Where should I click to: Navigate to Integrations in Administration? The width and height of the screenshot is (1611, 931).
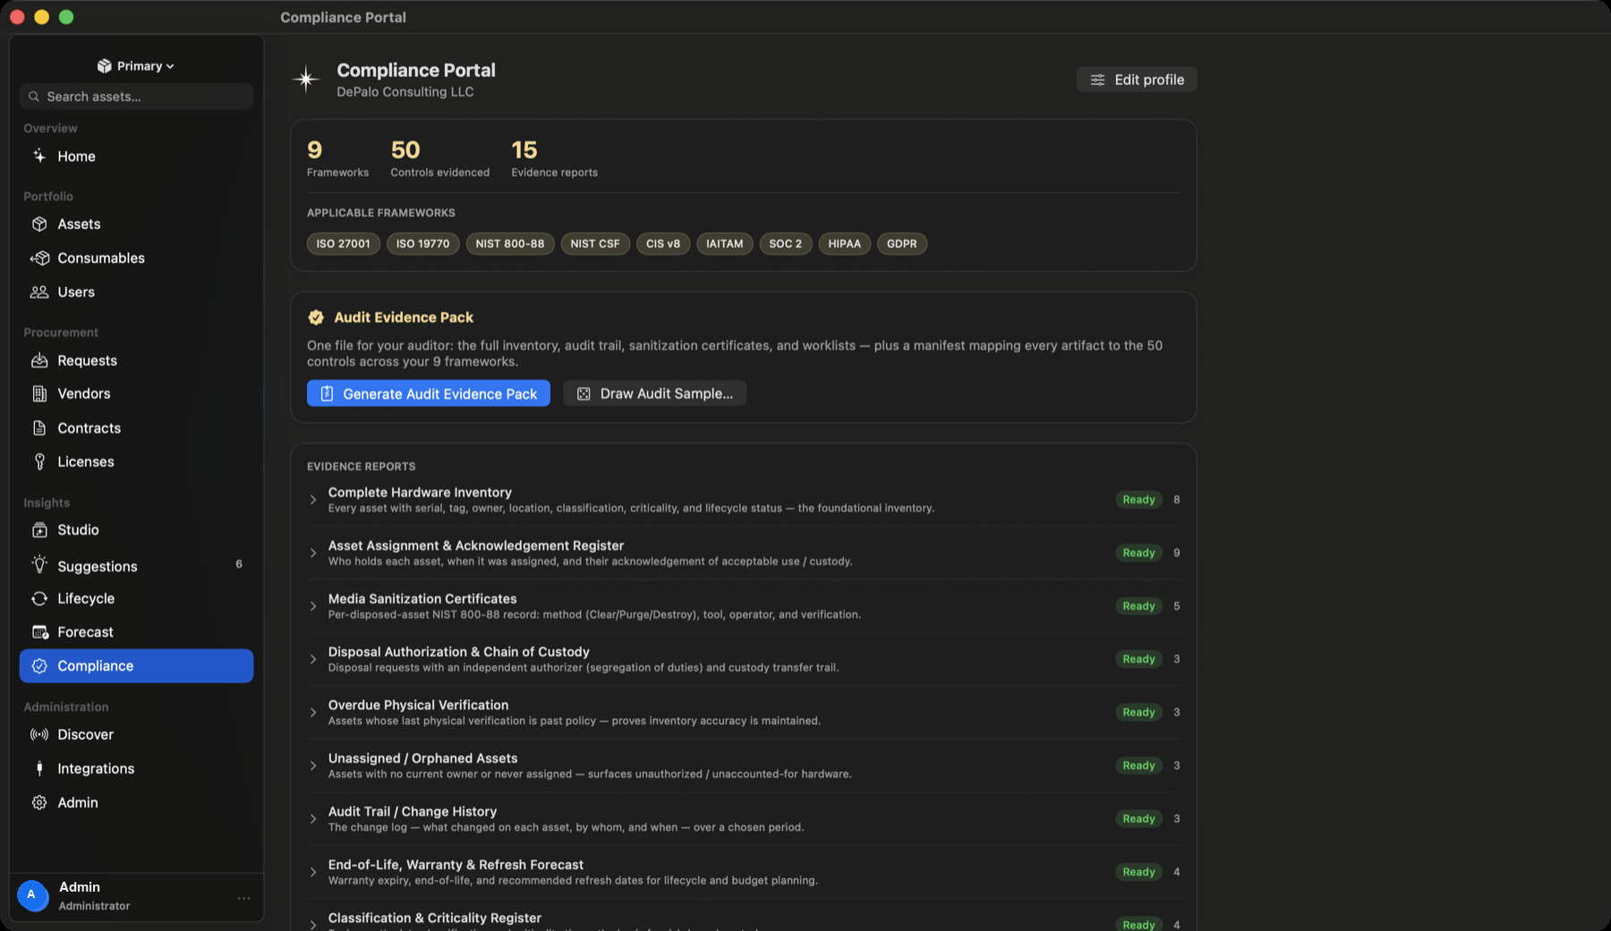pyautogui.click(x=136, y=768)
